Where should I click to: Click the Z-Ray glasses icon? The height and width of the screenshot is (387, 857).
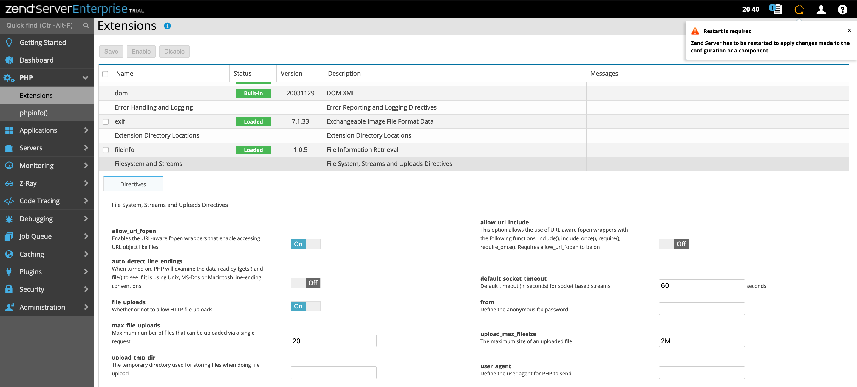pyautogui.click(x=9, y=183)
